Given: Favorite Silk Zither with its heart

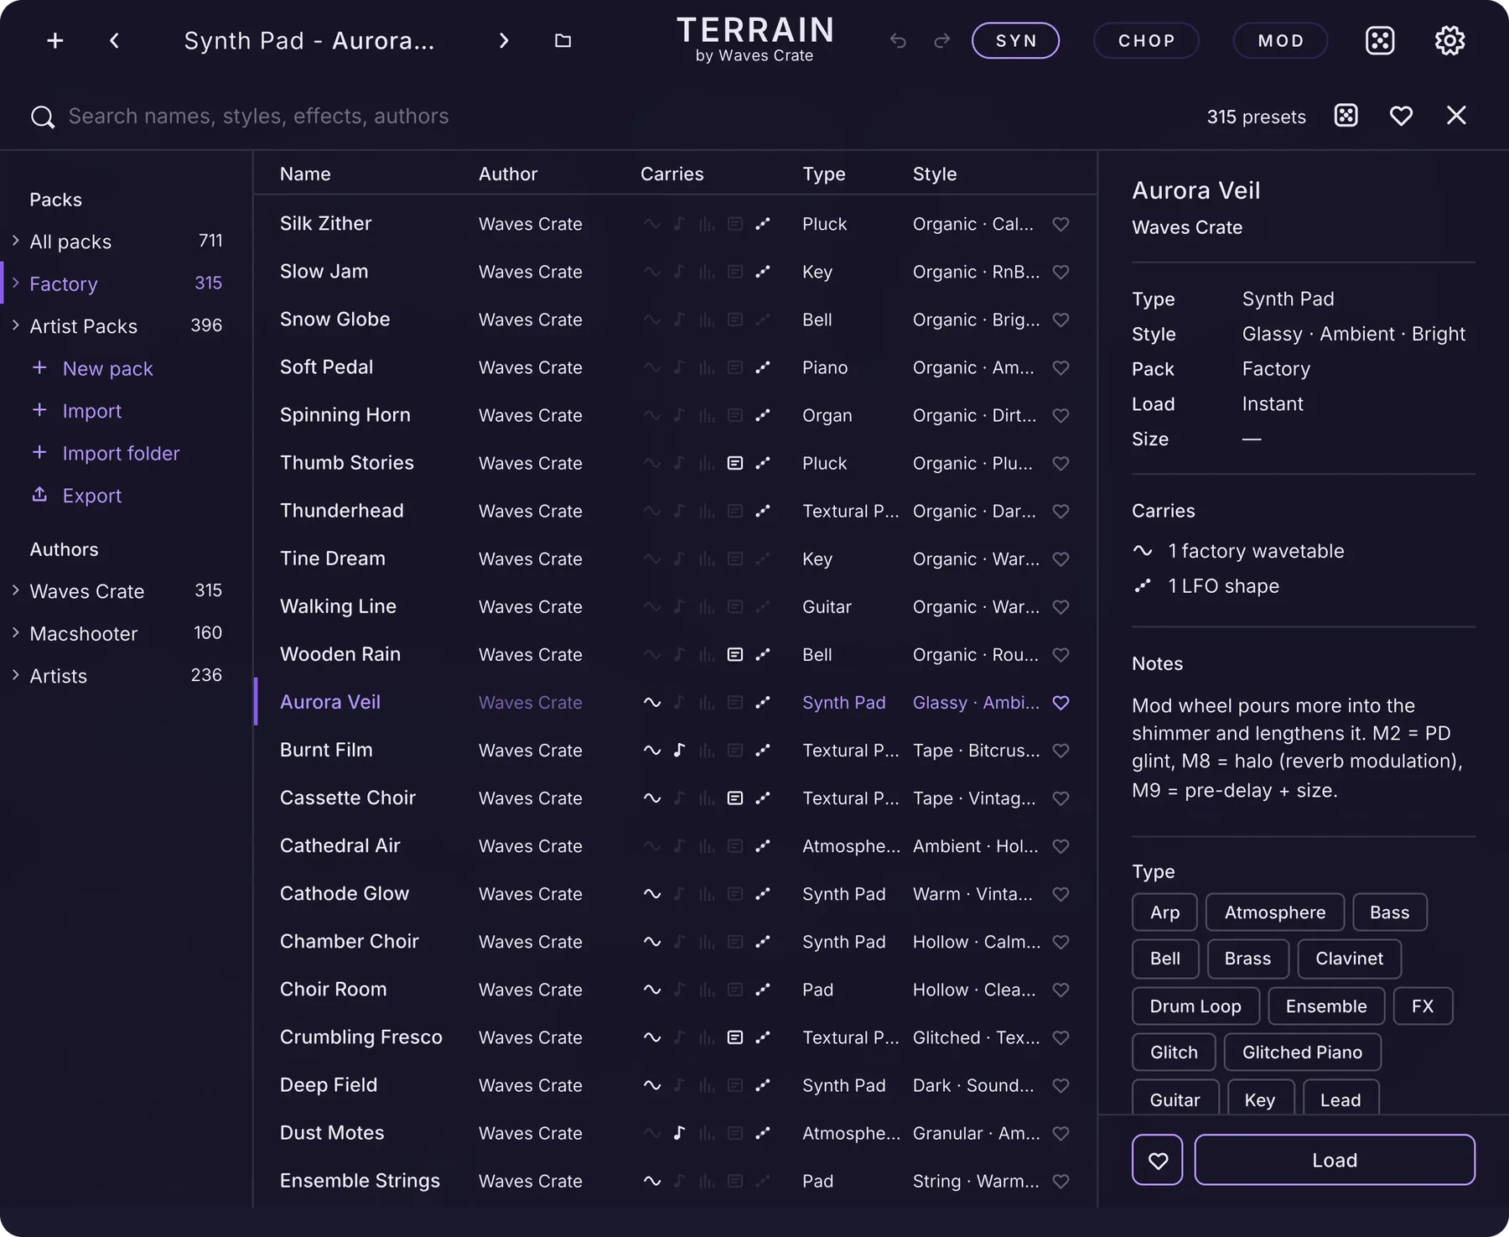Looking at the screenshot, I should (1060, 224).
